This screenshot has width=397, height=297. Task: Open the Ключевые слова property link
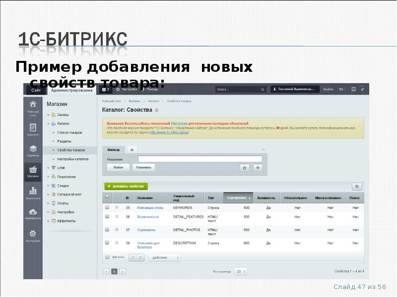pos(150,207)
